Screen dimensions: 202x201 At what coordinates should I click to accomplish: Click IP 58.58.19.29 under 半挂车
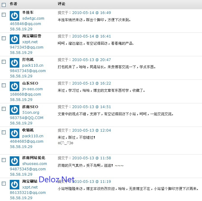[x=21, y=29]
